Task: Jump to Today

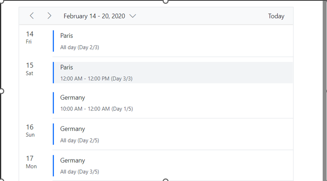Action: [276, 16]
